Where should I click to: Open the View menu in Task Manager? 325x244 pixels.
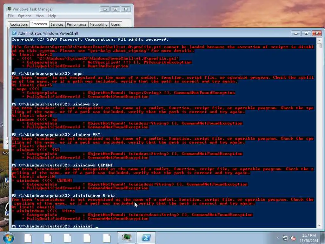[40, 16]
